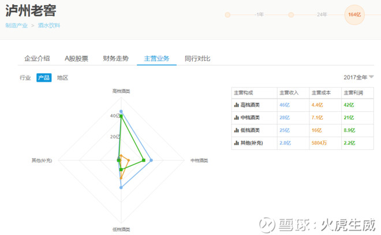Click the blue revenue point on 低档酒类 axis

121,187
